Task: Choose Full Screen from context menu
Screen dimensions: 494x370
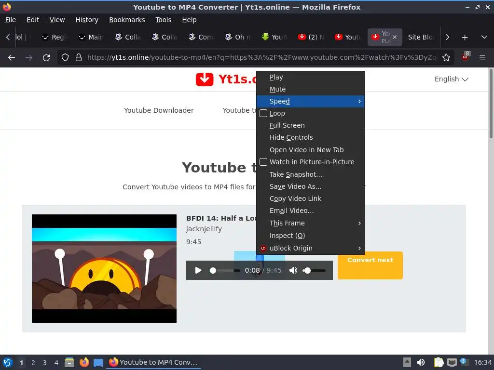Action: point(310,125)
